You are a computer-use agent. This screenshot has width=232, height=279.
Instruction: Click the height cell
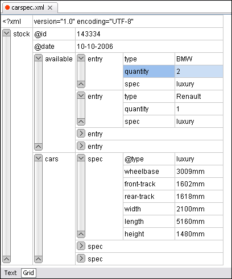(149, 234)
